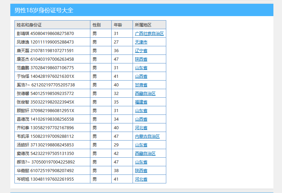282x193 pixels.
Task: Select the 于怡怿 name cell
Action: point(52,76)
